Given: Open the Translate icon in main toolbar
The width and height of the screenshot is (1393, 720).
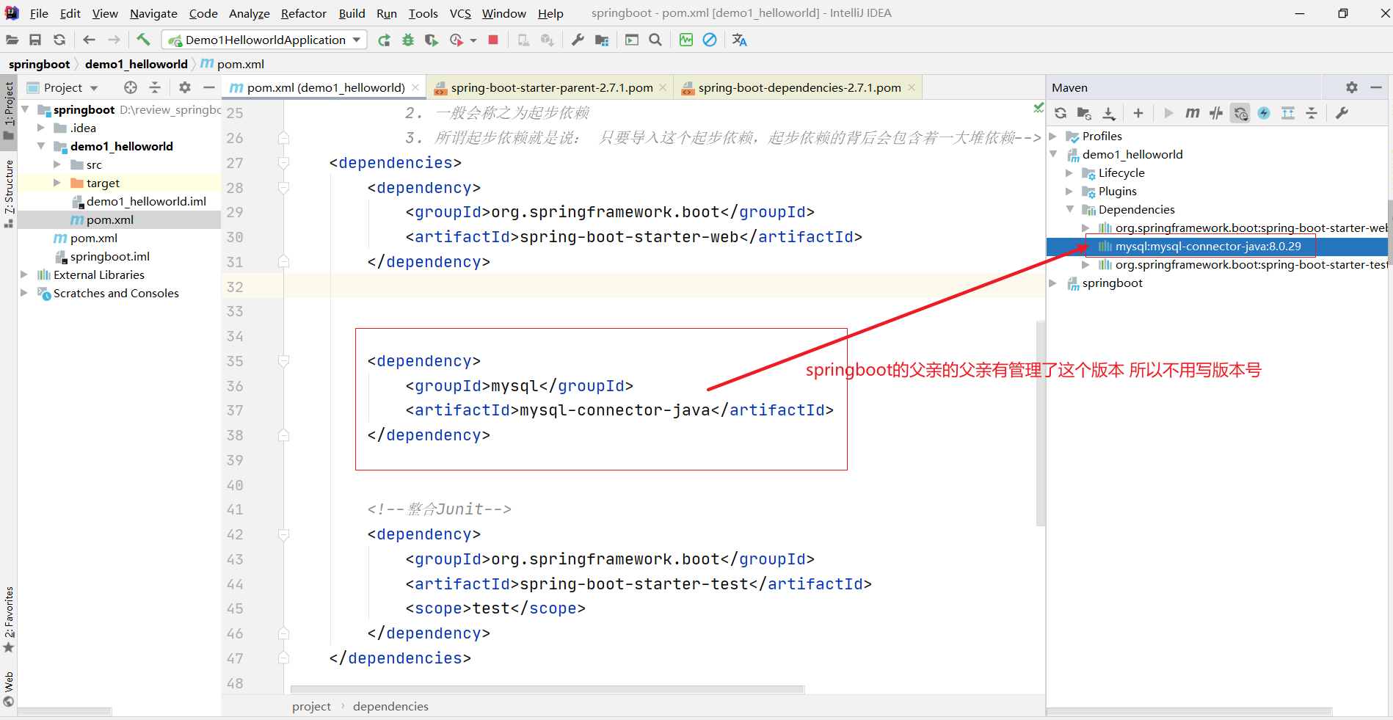Looking at the screenshot, I should tap(739, 40).
